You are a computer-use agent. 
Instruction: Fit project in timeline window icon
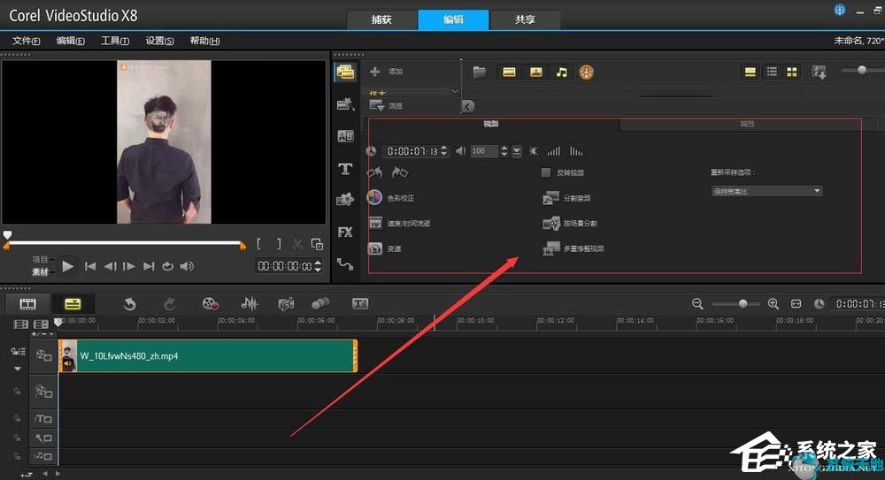[796, 304]
